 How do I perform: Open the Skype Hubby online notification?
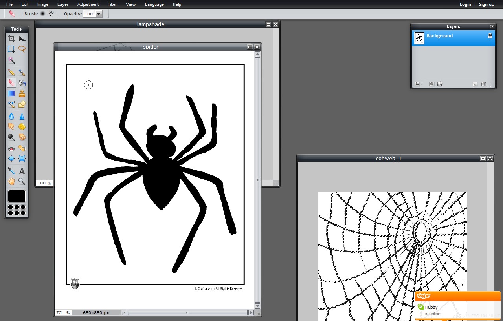coord(457,306)
